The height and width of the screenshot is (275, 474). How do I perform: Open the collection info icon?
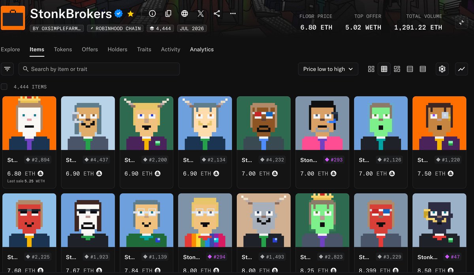pyautogui.click(x=152, y=13)
